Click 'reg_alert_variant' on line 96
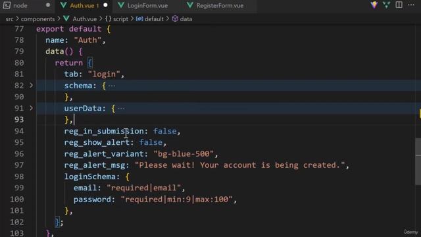The width and height of the screenshot is (421, 237). coord(104,154)
